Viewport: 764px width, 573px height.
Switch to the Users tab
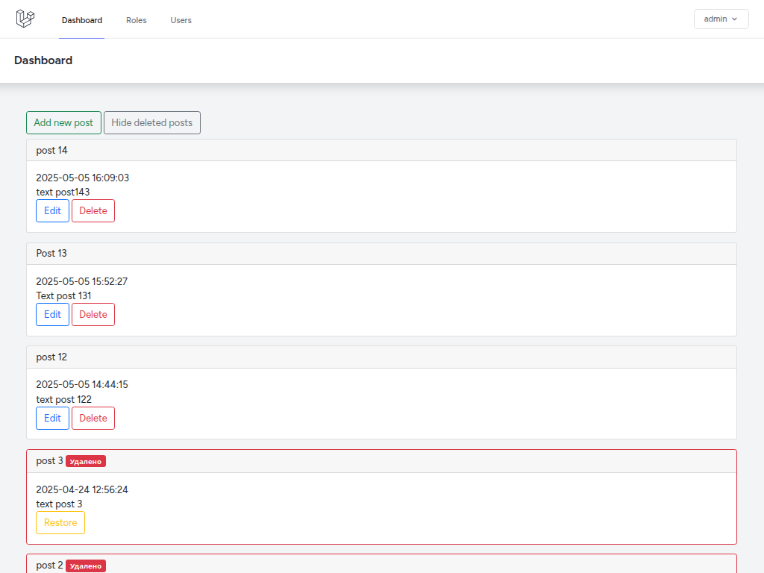point(181,20)
